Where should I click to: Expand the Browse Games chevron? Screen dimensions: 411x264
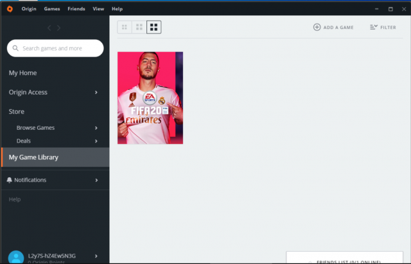(96, 128)
